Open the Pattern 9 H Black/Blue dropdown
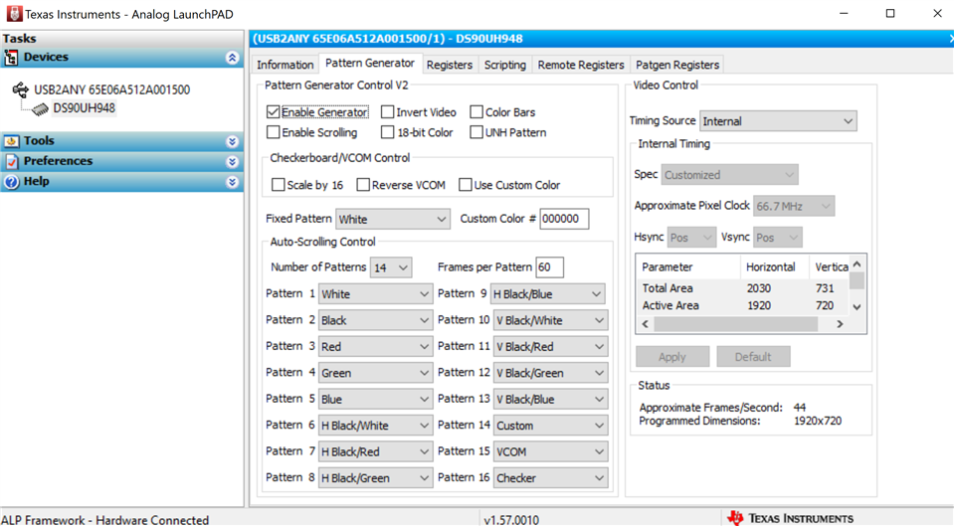The width and height of the screenshot is (954, 526). click(547, 293)
